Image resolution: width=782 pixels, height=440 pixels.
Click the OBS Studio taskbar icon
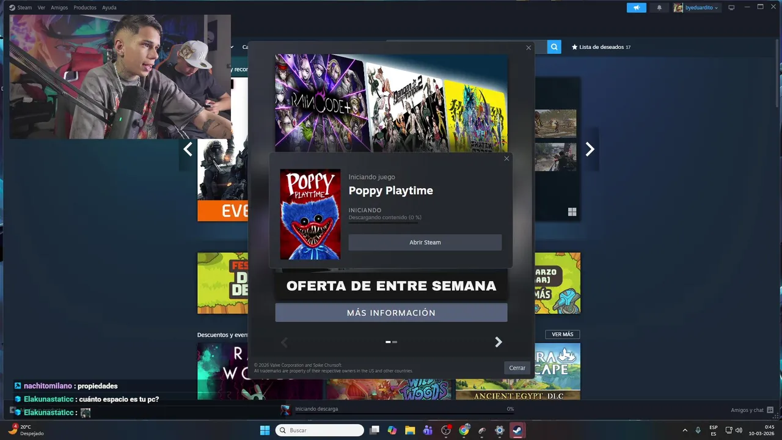[446, 430]
